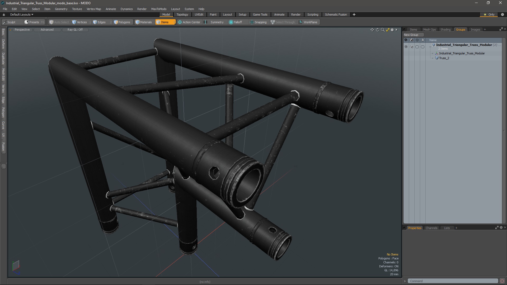507x285 pixels.
Task: Open the Action Center menu
Action: point(189,22)
